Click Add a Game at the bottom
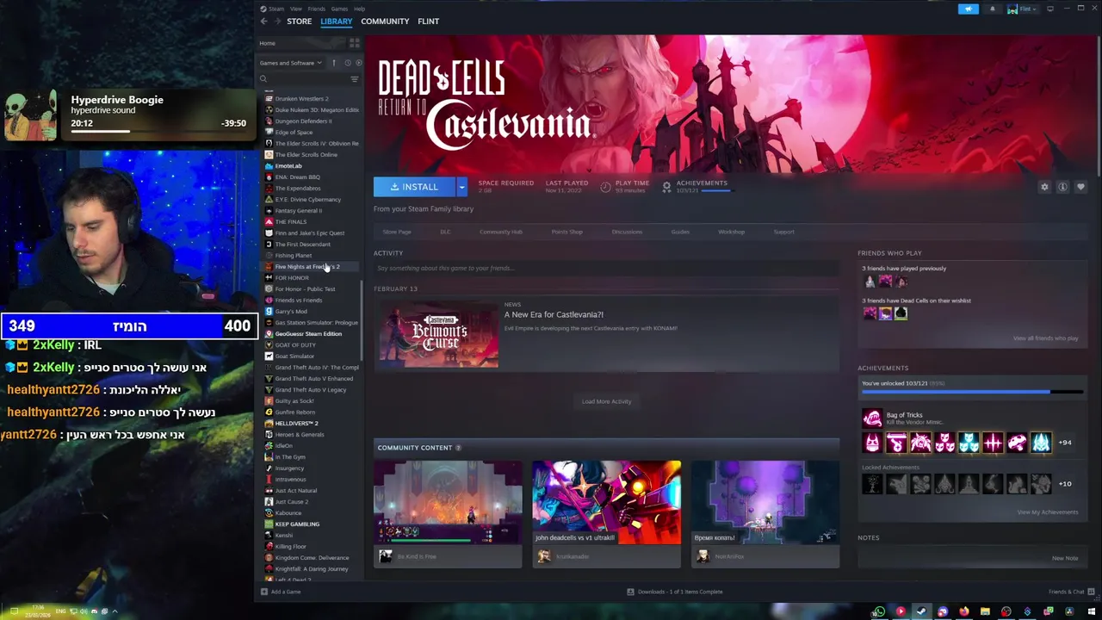The width and height of the screenshot is (1102, 620). point(281,592)
